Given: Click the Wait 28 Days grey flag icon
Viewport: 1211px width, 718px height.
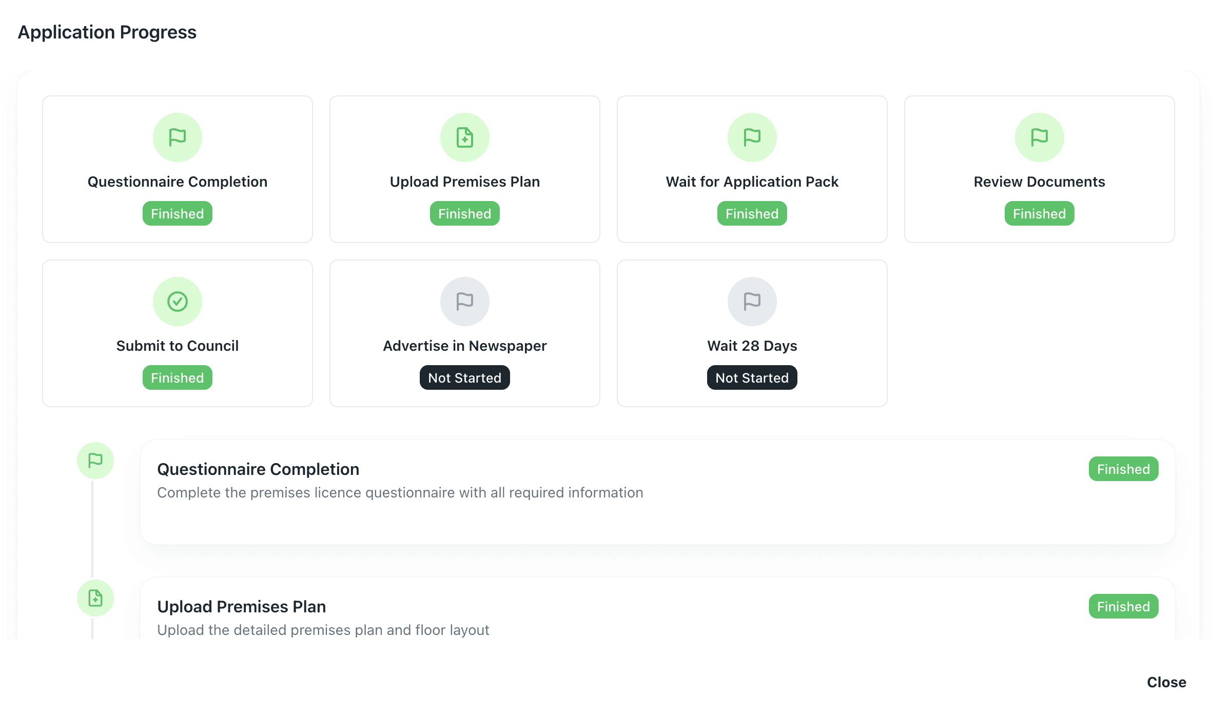Looking at the screenshot, I should (x=752, y=302).
